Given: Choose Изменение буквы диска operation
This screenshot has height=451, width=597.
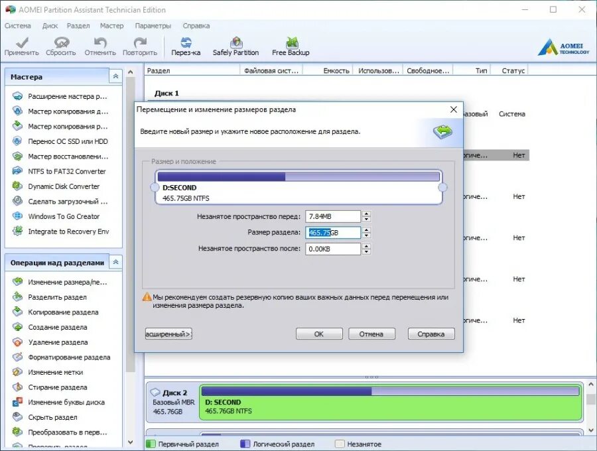Looking at the screenshot, I should tap(58, 403).
